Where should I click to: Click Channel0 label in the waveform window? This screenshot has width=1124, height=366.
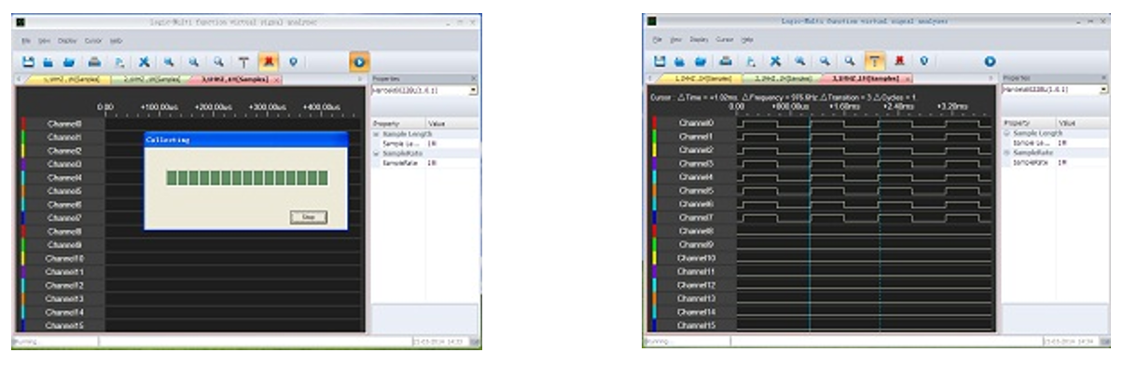coord(696,122)
